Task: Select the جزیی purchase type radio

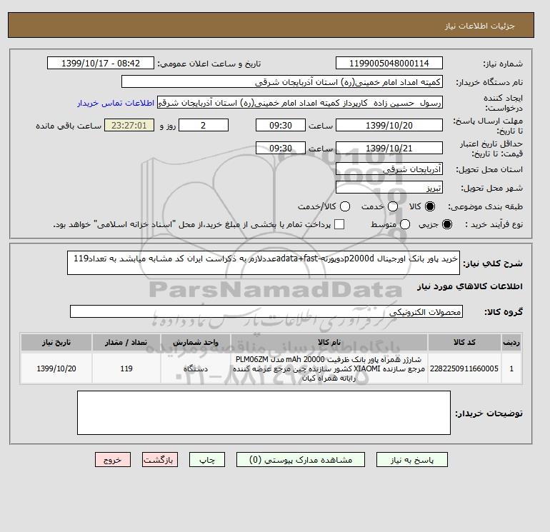Action: click(x=447, y=224)
